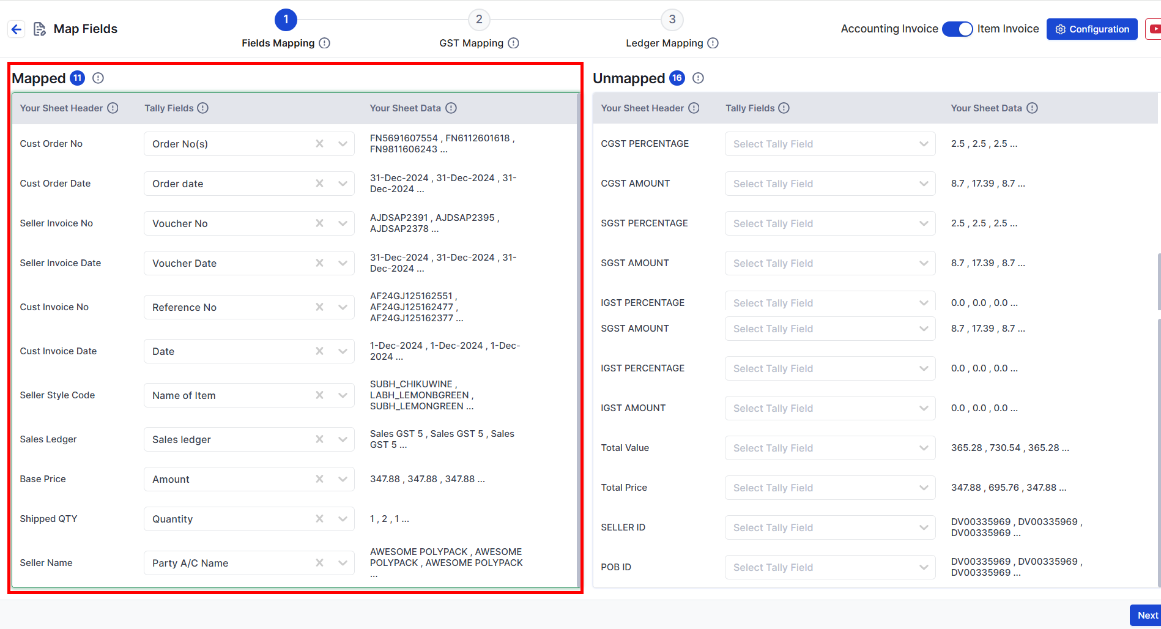This screenshot has width=1161, height=629.
Task: Click info icon next to Fields Mapping
Action: click(x=325, y=43)
